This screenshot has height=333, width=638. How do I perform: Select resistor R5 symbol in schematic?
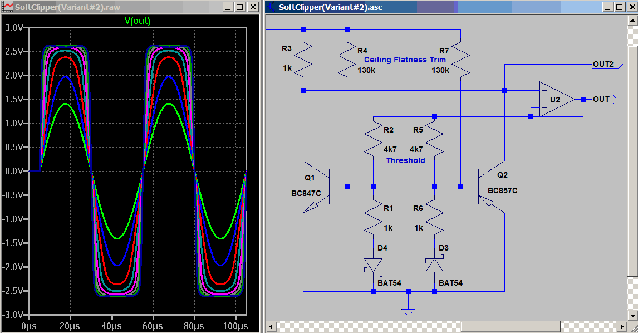pos(435,138)
